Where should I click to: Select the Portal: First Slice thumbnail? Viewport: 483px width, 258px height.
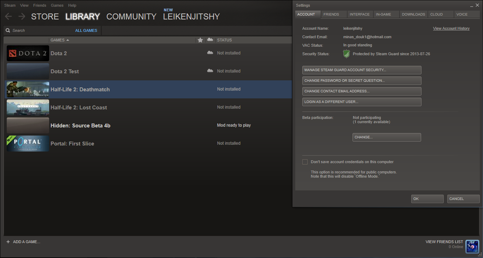tap(28, 143)
